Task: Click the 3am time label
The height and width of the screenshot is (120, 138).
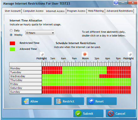Action: pos(52,59)
